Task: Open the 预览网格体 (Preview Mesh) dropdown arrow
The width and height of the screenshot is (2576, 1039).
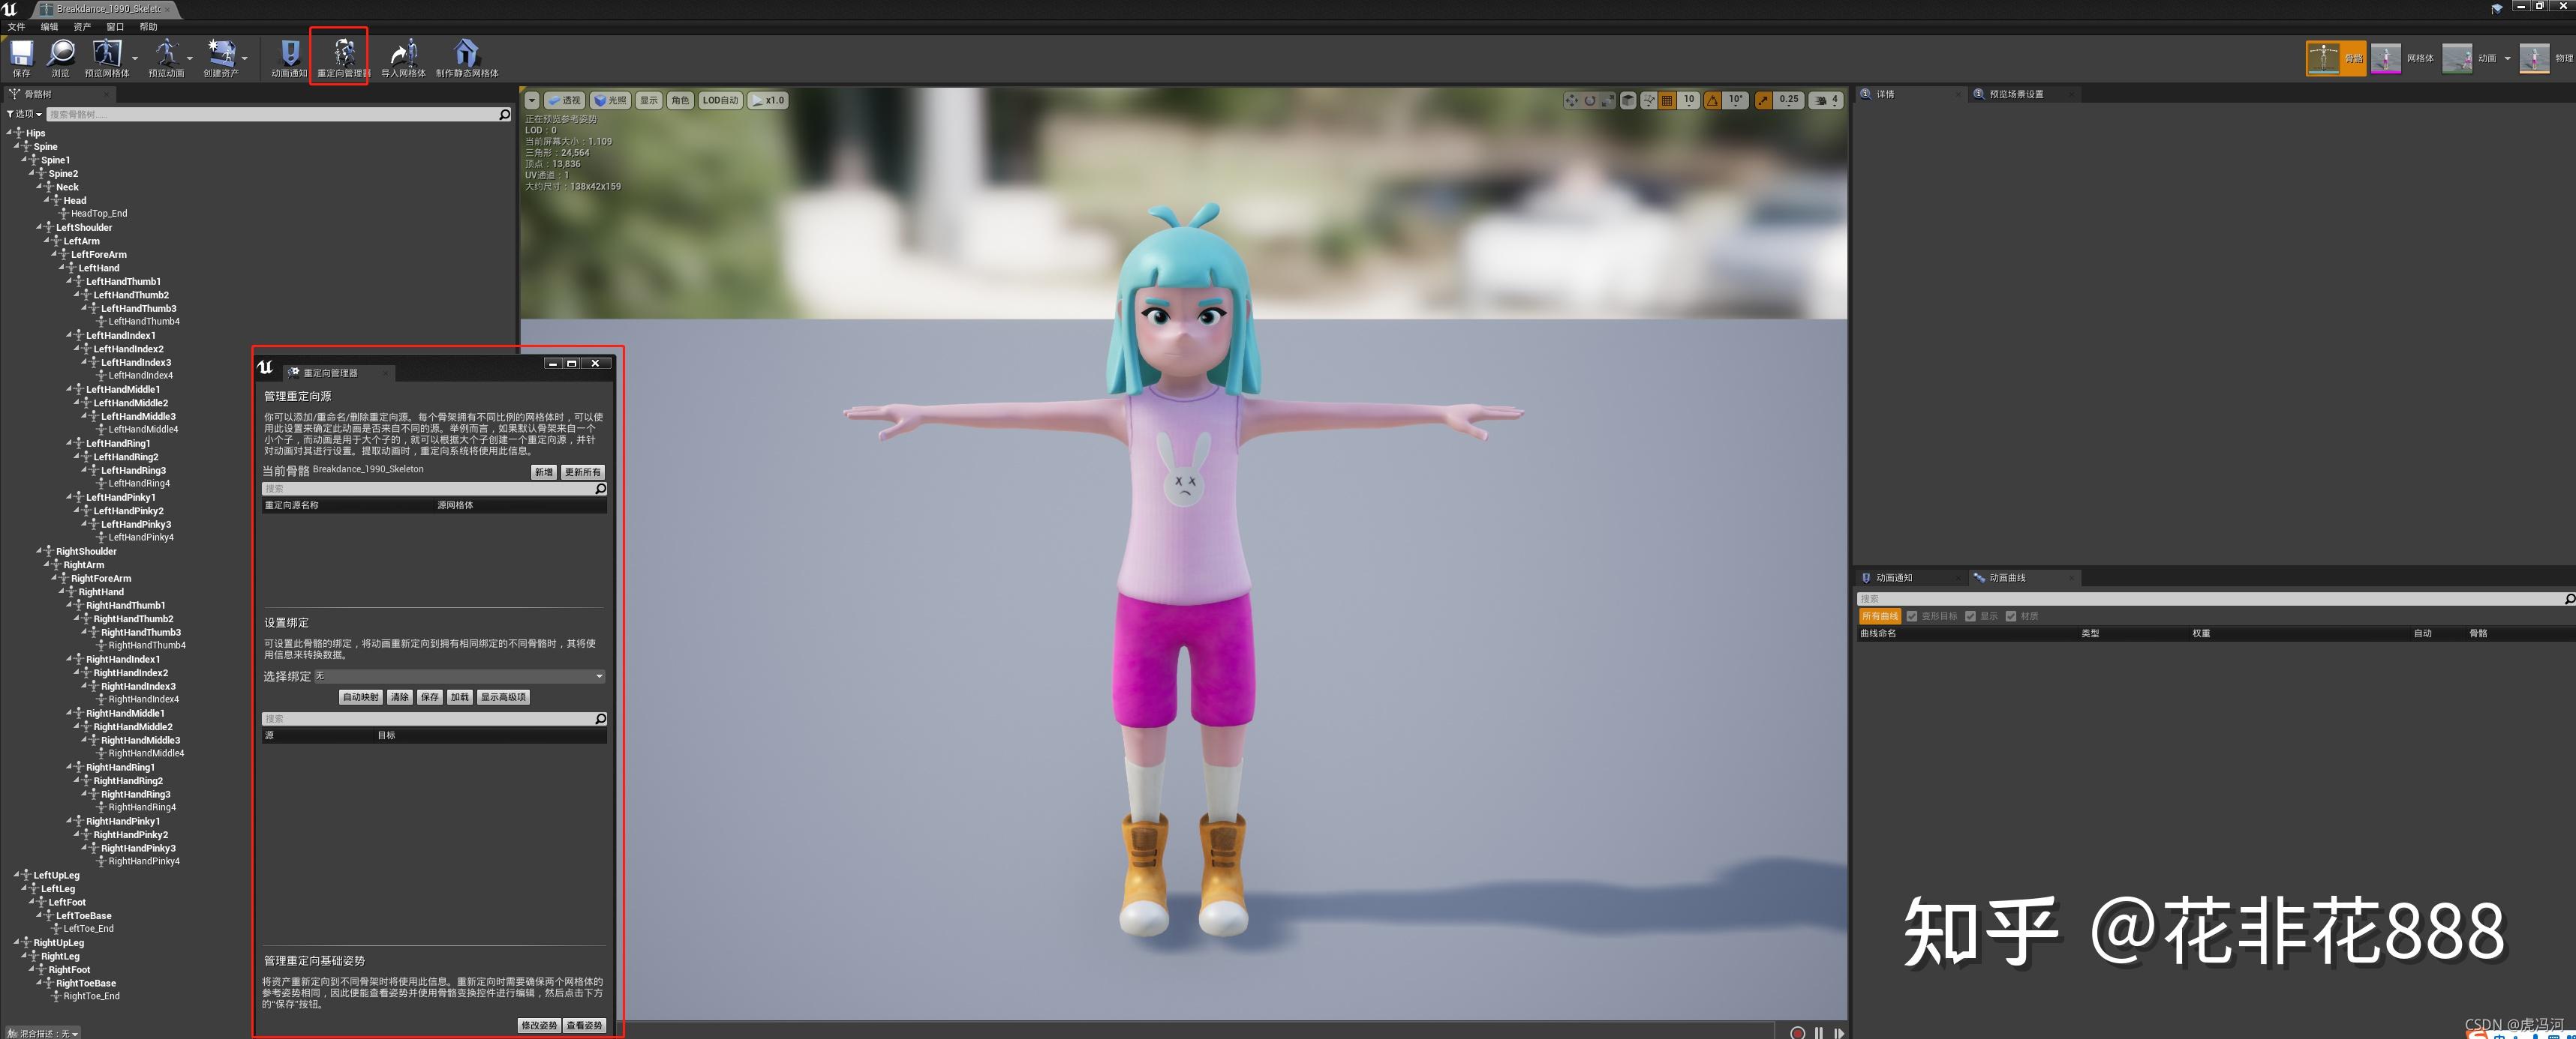Action: 135,58
